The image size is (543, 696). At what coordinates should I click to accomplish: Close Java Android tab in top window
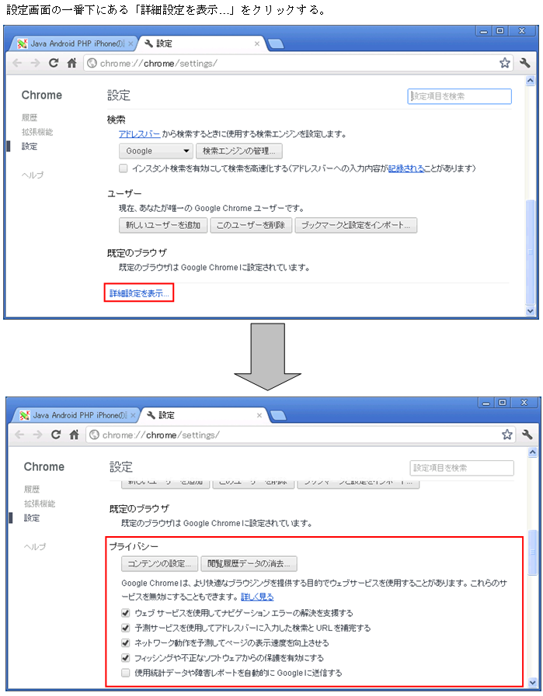[x=131, y=43]
